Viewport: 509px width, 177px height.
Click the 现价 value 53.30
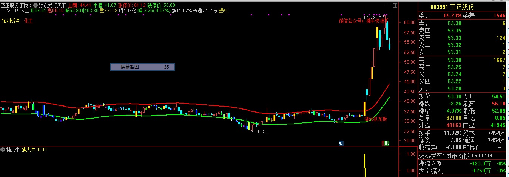(x=454, y=96)
